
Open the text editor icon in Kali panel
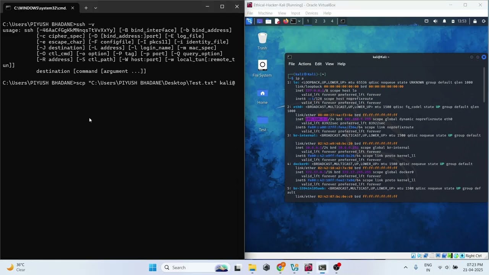click(277, 21)
